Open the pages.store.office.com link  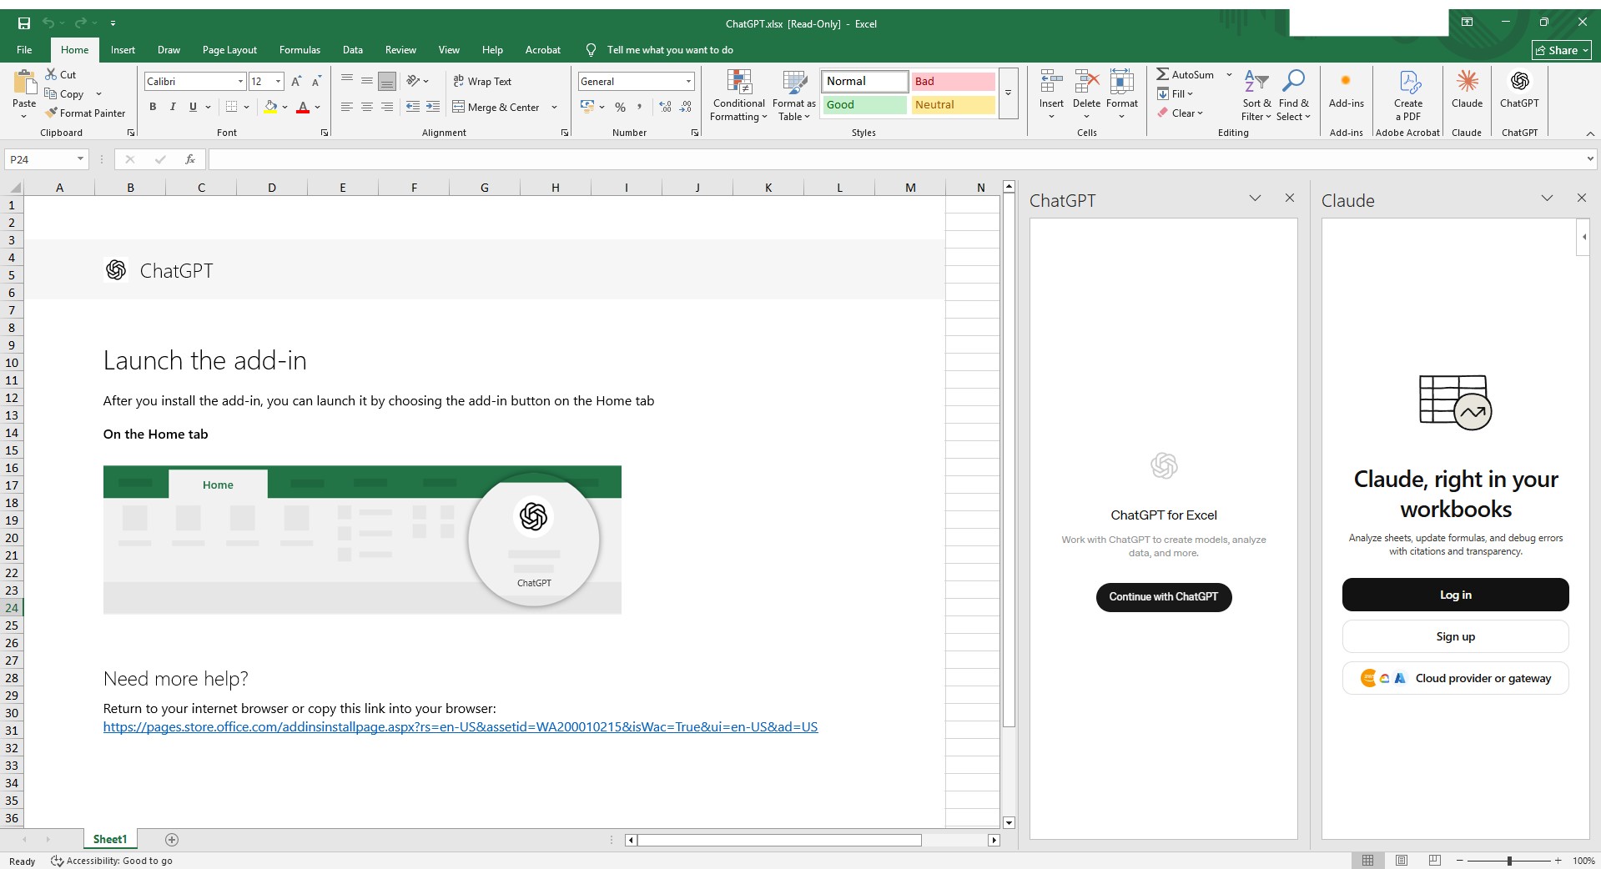tap(461, 727)
